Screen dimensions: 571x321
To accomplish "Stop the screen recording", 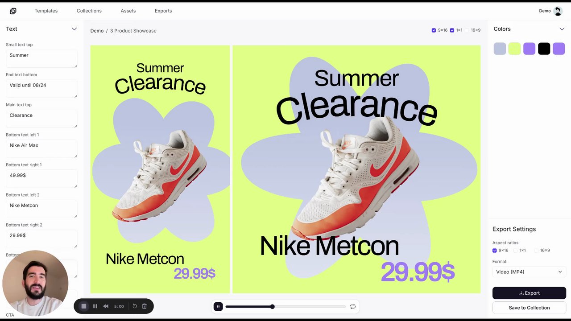I will (x=83, y=306).
